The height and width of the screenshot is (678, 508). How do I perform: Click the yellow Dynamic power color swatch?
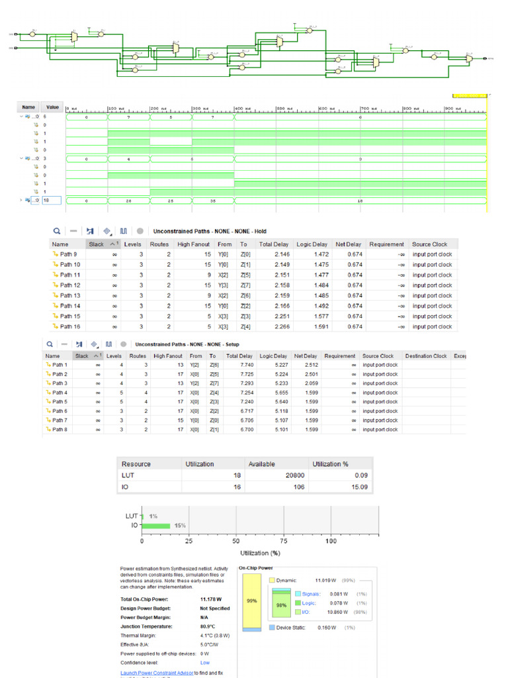click(273, 580)
